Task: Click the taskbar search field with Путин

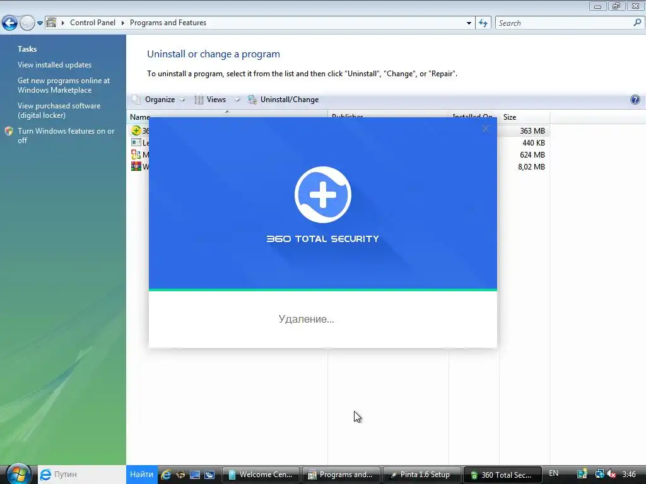Action: 81,474
